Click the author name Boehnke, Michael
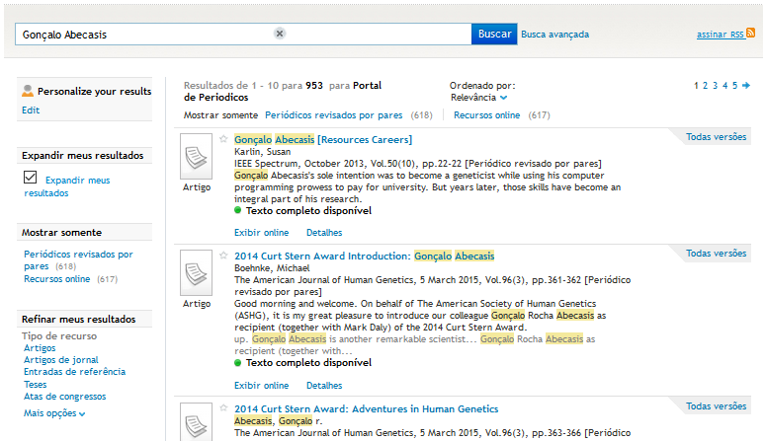This screenshot has height=441, width=766. 272,267
